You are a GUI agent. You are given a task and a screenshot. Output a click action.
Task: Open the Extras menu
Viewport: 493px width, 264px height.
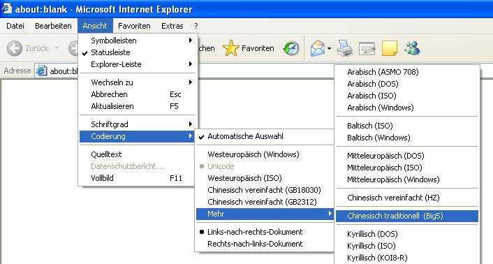tap(172, 26)
